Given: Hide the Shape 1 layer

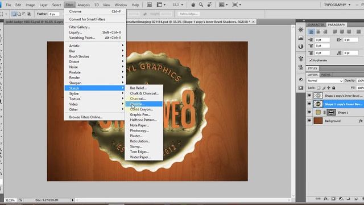Looking at the screenshot, I should (x=309, y=112).
